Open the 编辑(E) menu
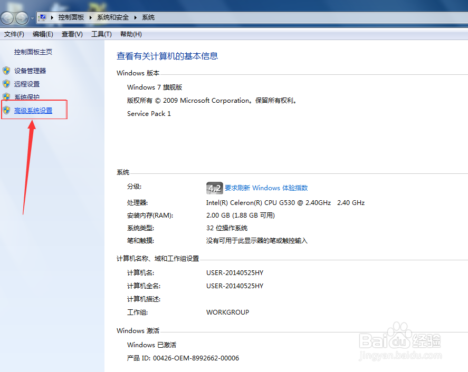Viewport: 468px width, 372px height. click(43, 34)
